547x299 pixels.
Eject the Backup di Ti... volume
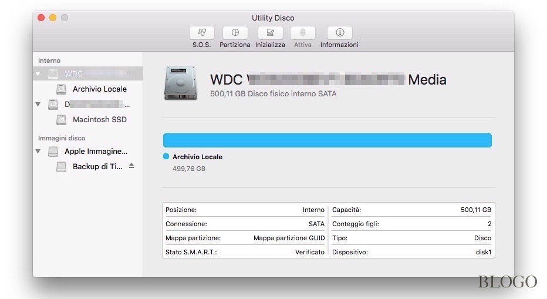[x=131, y=166]
